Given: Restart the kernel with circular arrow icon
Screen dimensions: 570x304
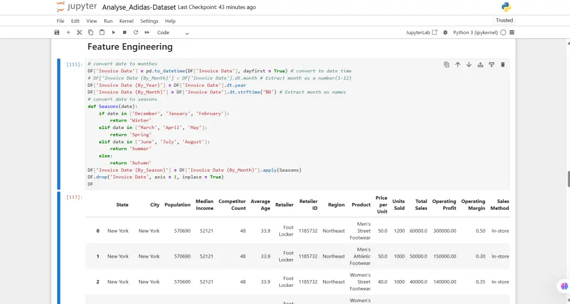Looking at the screenshot, I should (136, 33).
